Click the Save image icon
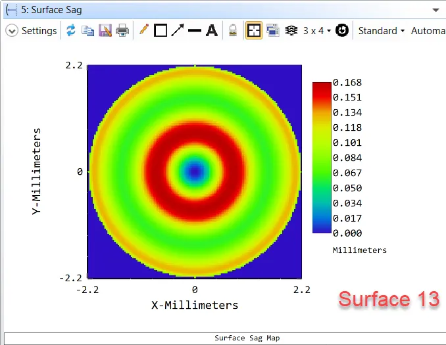The height and width of the screenshot is (345, 446). 105,31
